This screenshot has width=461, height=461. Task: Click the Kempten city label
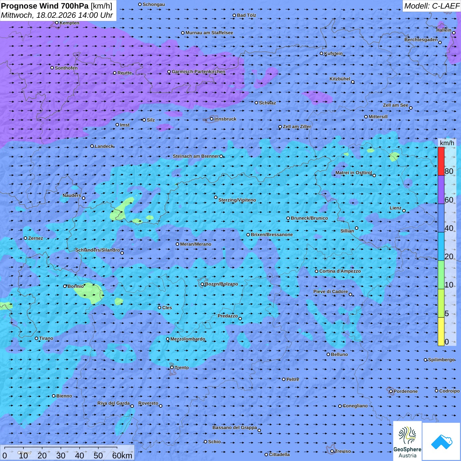point(69,23)
